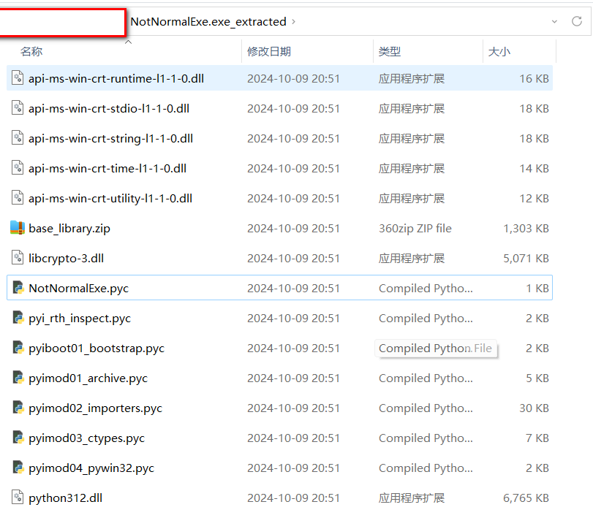The image size is (593, 518).
Task: Sort files by 名称 column header
Action: (x=31, y=51)
